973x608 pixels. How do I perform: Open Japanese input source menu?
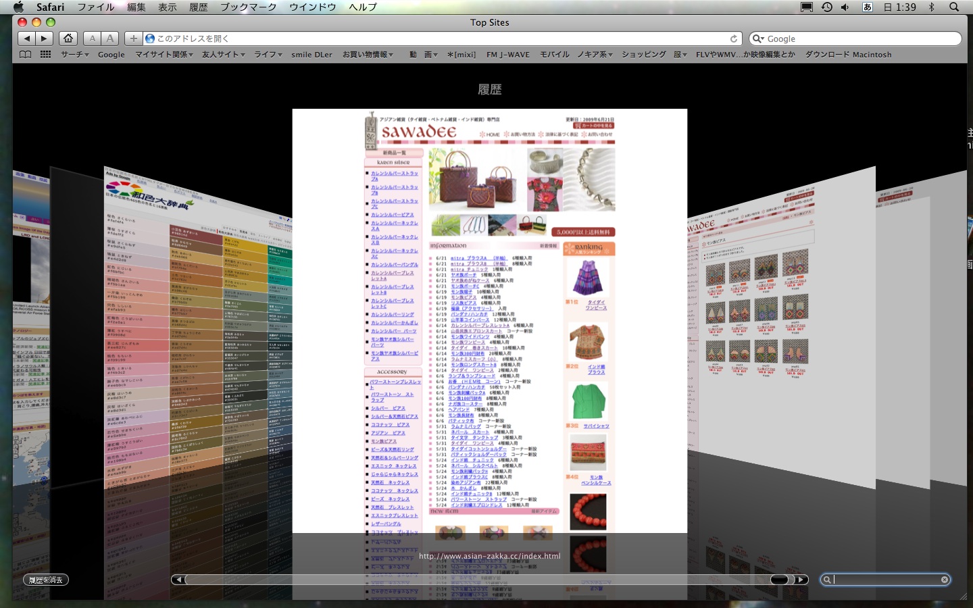point(868,7)
